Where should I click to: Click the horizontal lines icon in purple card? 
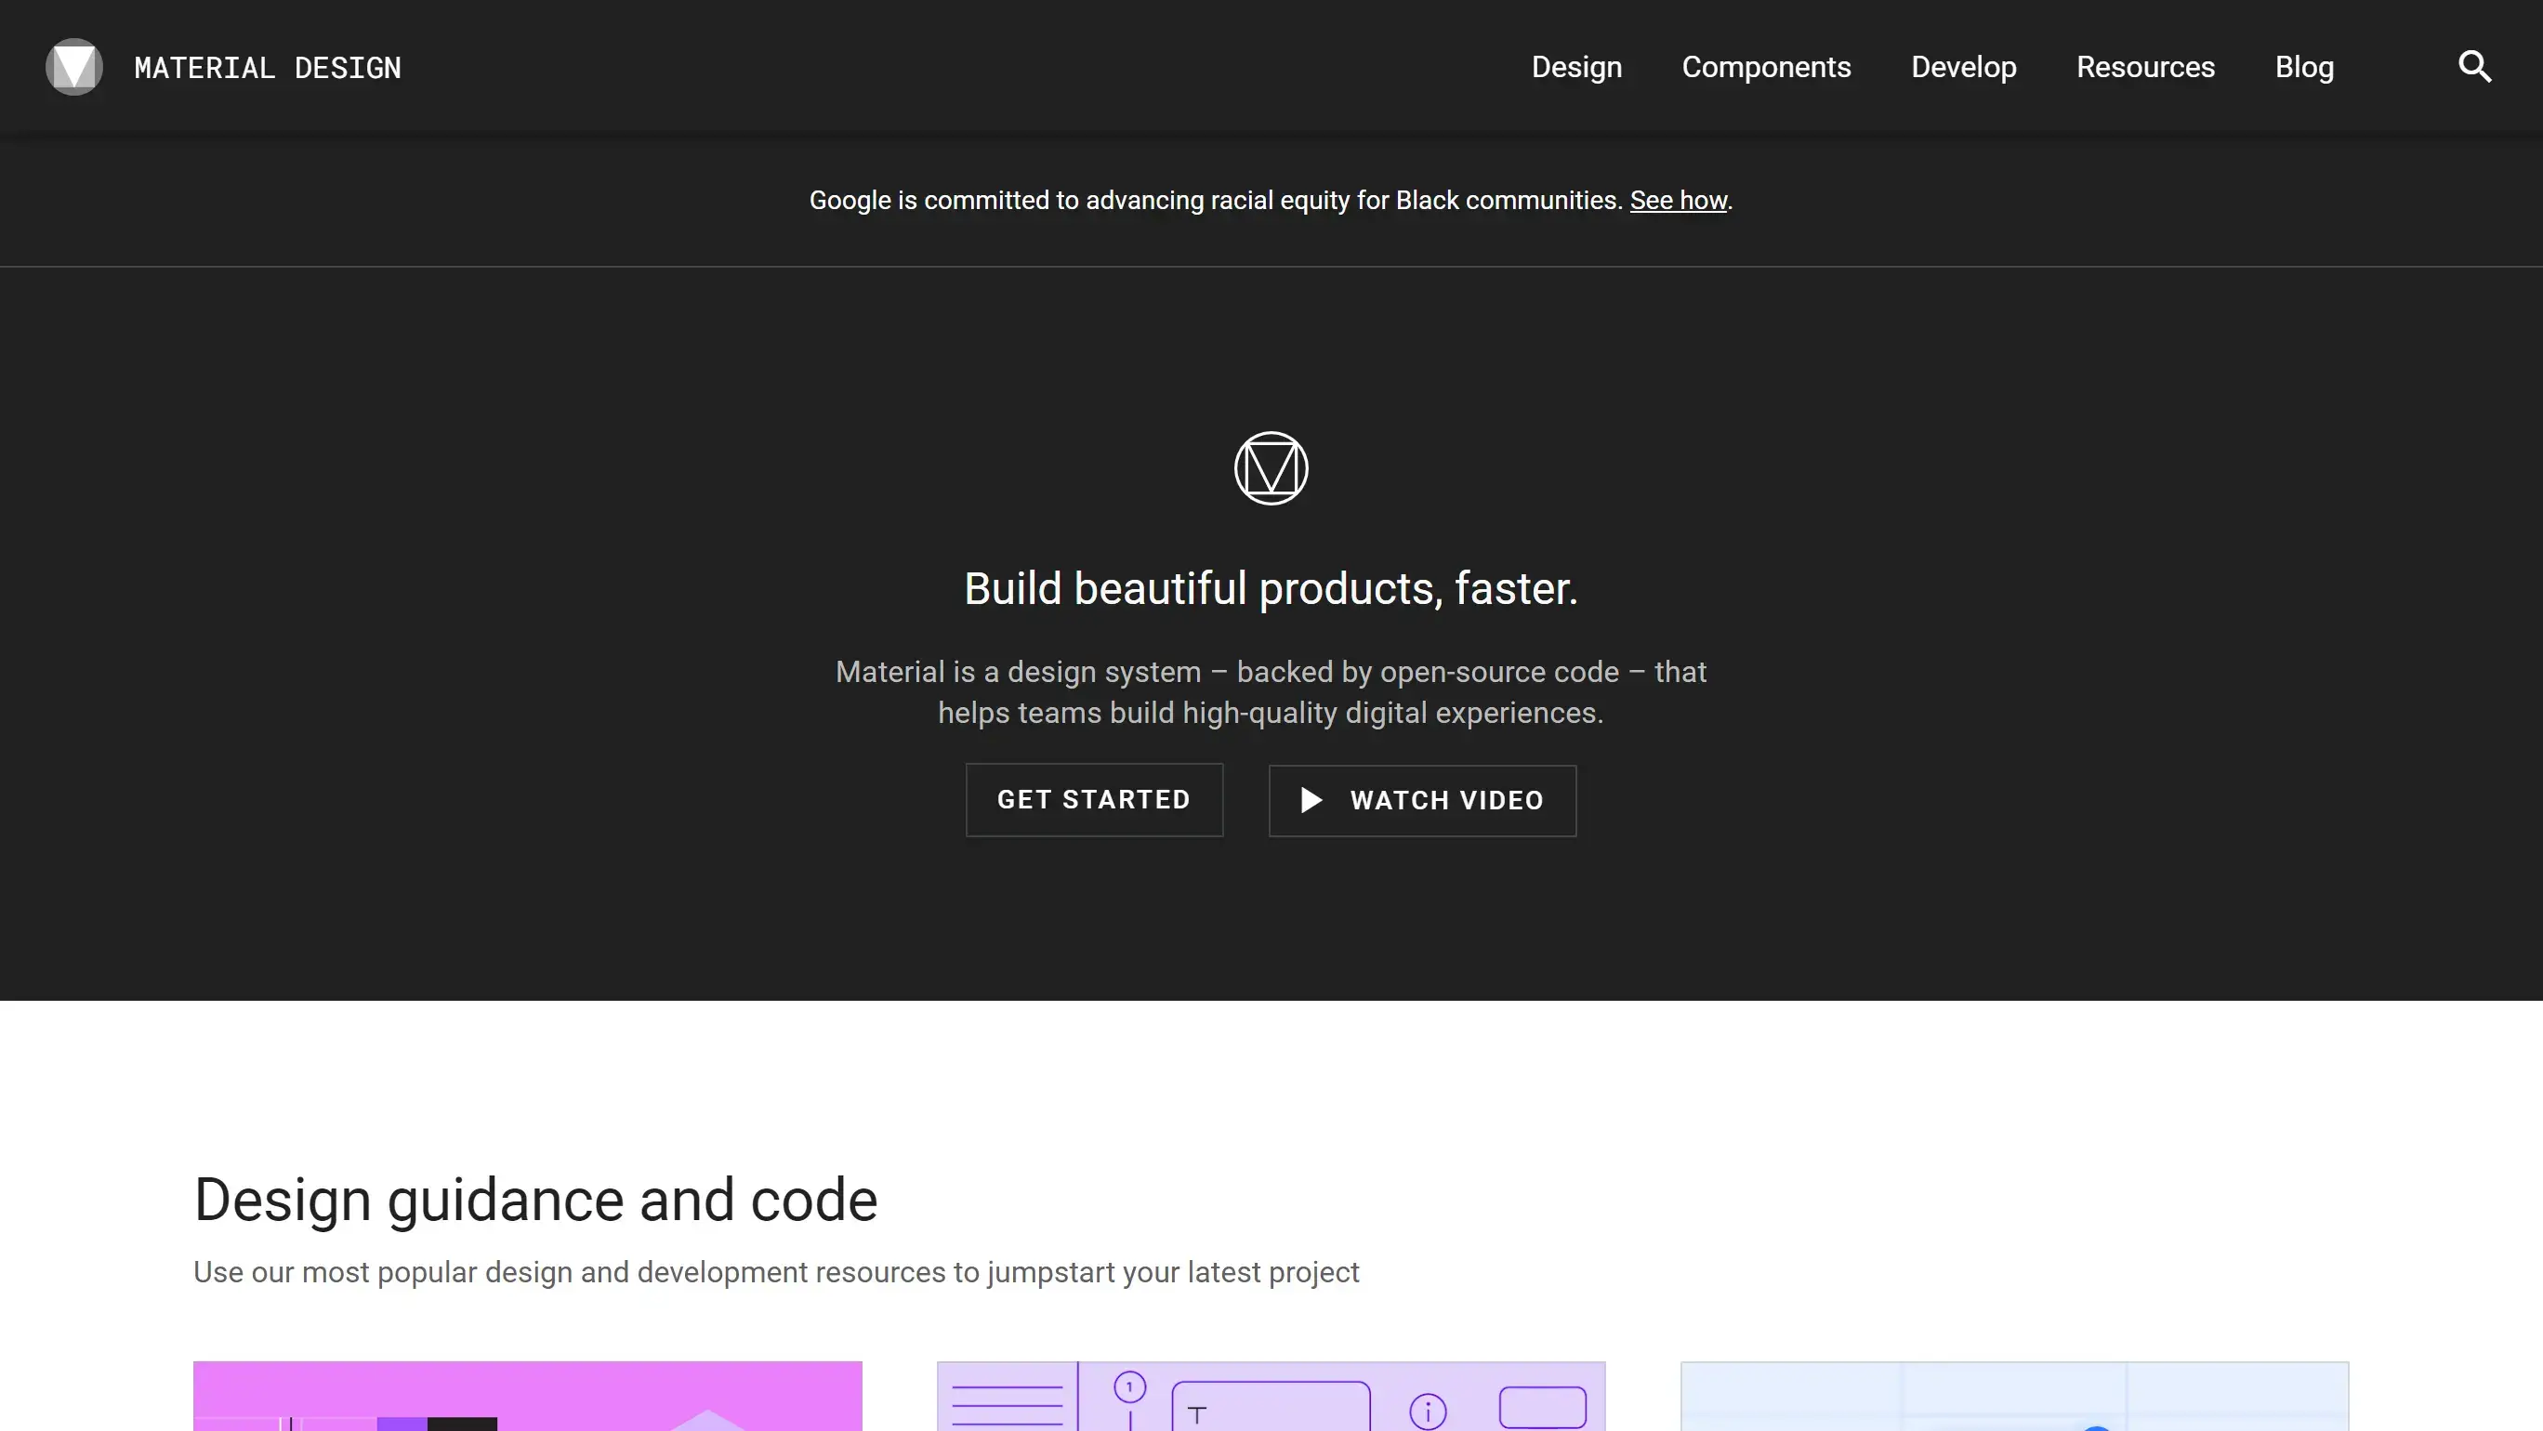[1007, 1405]
